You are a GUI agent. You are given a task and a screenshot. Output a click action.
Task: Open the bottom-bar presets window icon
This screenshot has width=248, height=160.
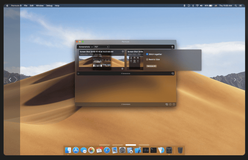(166, 104)
